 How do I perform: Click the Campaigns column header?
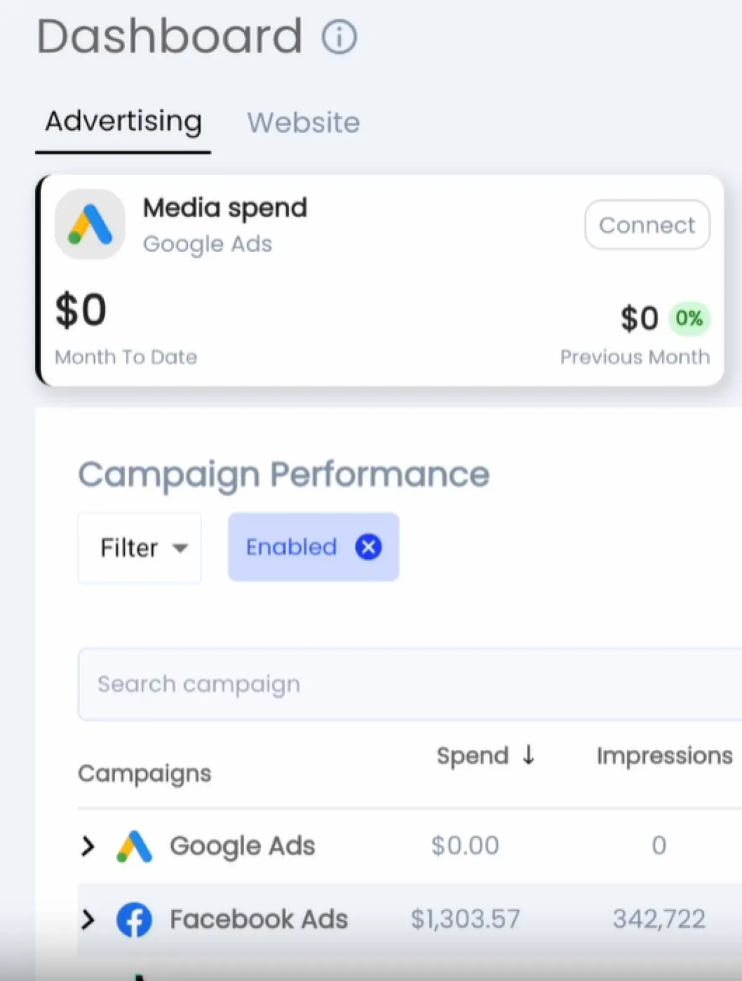click(145, 773)
